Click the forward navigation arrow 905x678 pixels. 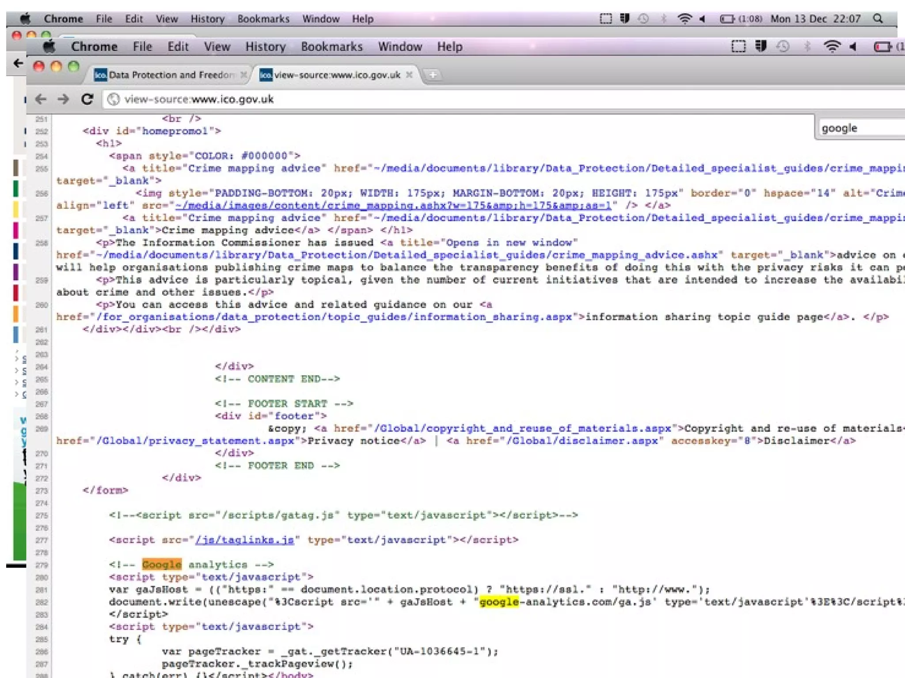point(64,99)
